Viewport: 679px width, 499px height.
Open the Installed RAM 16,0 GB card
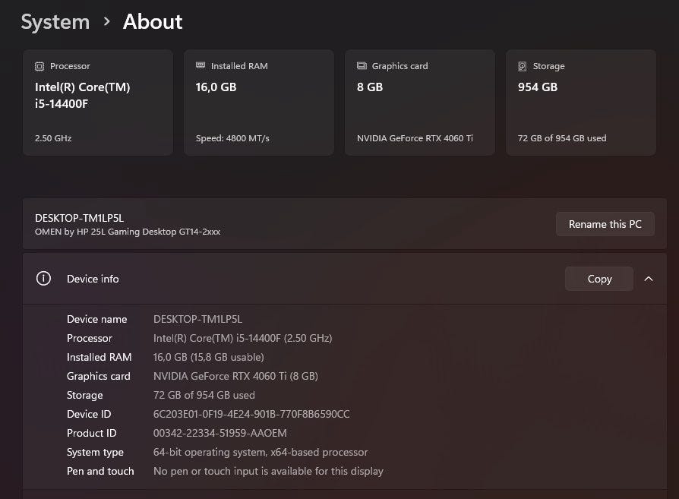[x=259, y=103]
